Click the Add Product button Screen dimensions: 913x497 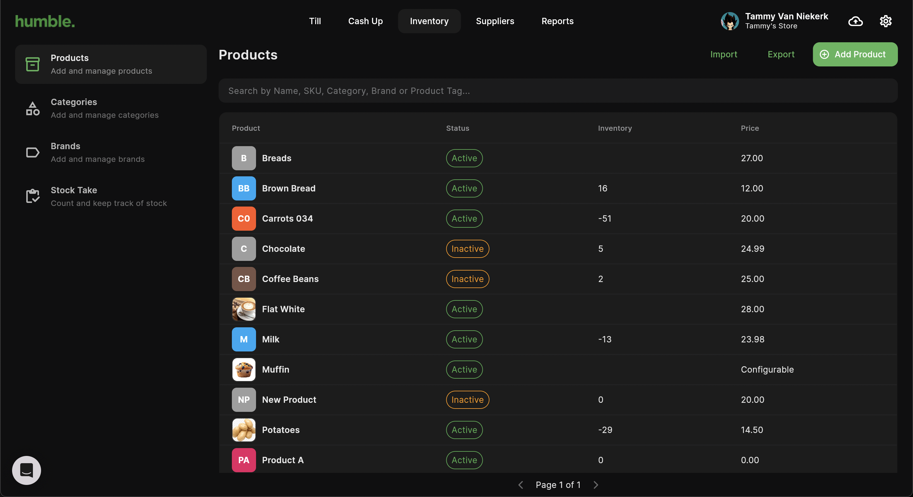click(855, 54)
